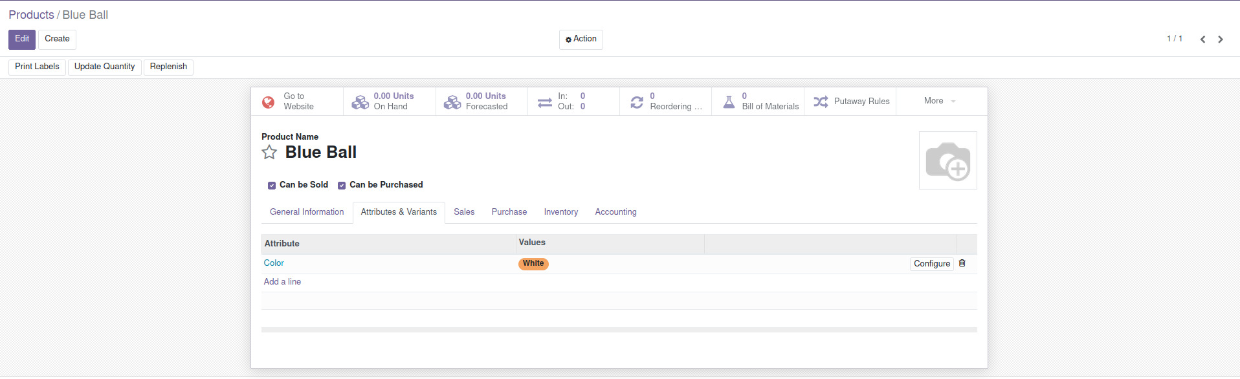Click the Replenish button

tap(168, 67)
